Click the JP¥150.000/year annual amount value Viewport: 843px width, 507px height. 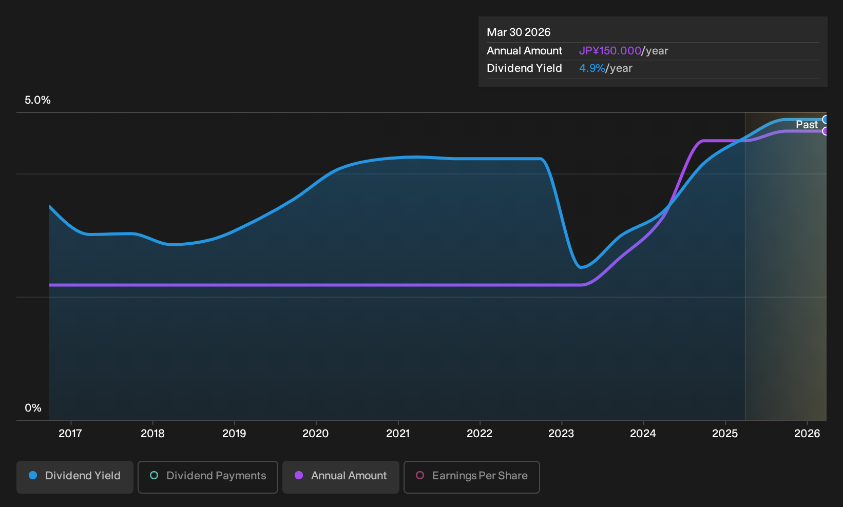click(623, 51)
